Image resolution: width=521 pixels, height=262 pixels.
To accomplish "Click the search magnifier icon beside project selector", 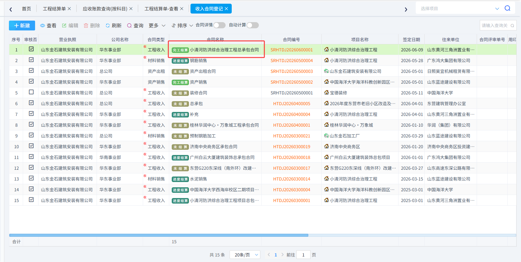I will point(507,8).
